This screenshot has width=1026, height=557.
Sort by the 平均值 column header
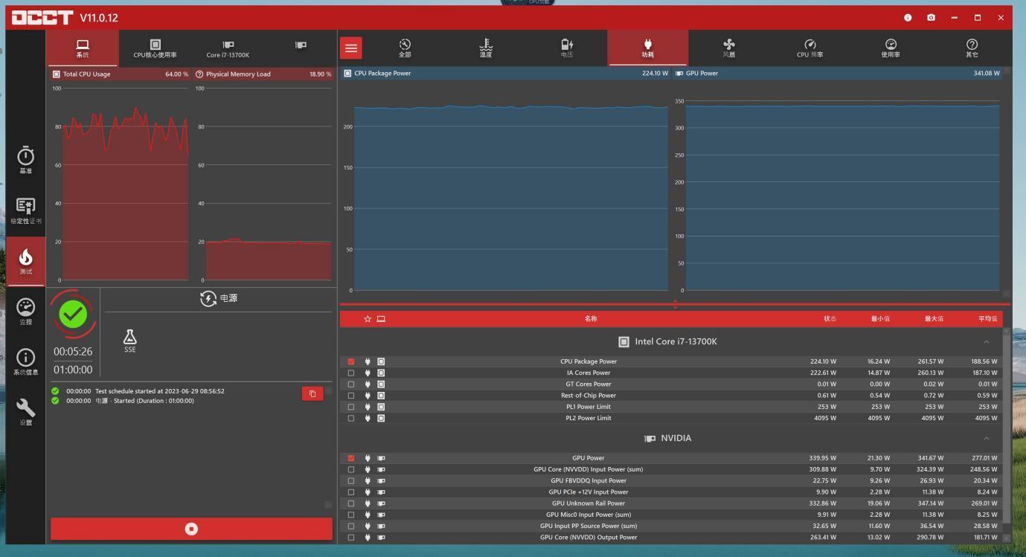(987, 319)
